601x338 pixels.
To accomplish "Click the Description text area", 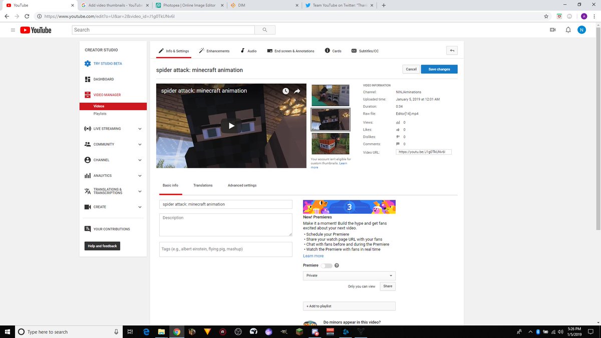I will 226,225.
